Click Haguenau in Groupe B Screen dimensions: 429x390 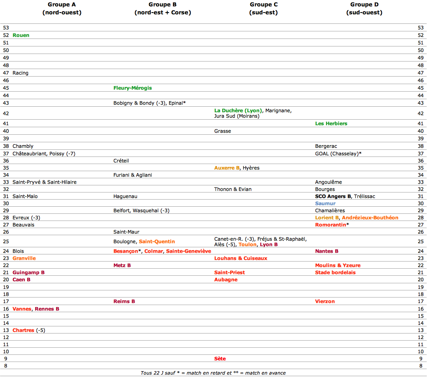coord(125,196)
